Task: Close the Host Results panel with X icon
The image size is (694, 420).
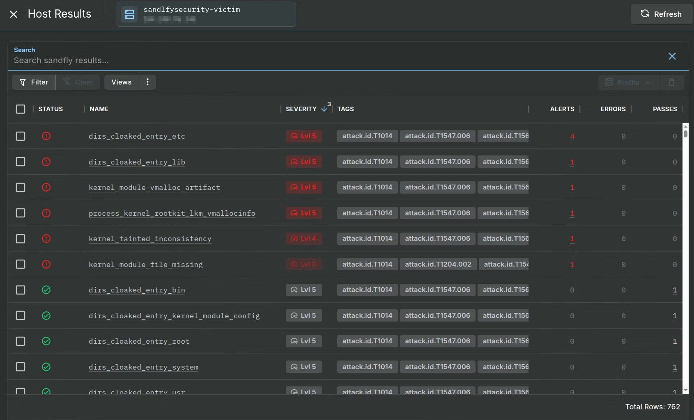Action: [x=14, y=14]
